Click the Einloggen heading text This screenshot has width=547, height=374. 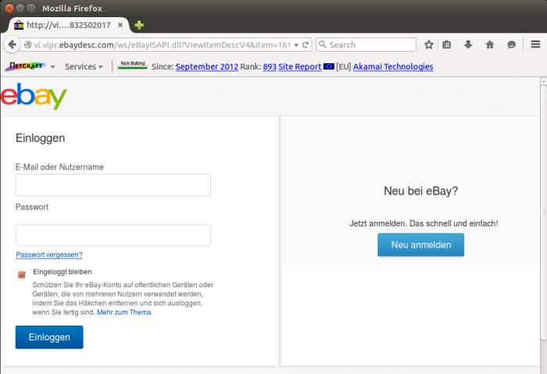point(40,138)
